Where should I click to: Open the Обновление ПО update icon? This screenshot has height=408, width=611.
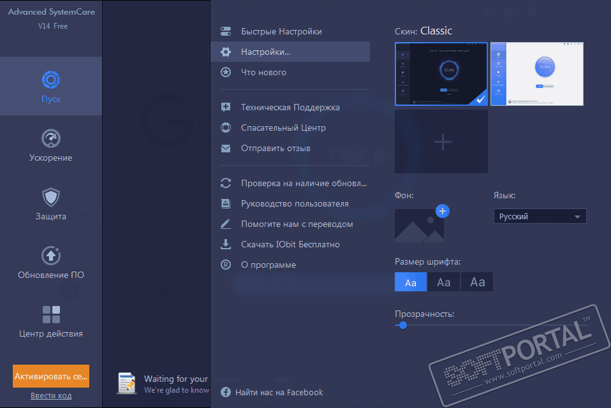[x=50, y=256]
